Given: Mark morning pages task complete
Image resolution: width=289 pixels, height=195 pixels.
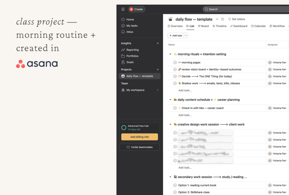Looking at the screenshot, I should [175, 62].
